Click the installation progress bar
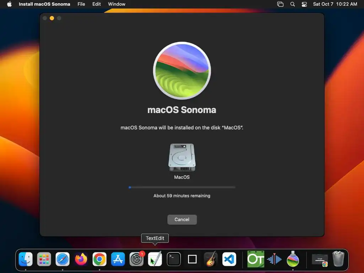 pos(182,187)
